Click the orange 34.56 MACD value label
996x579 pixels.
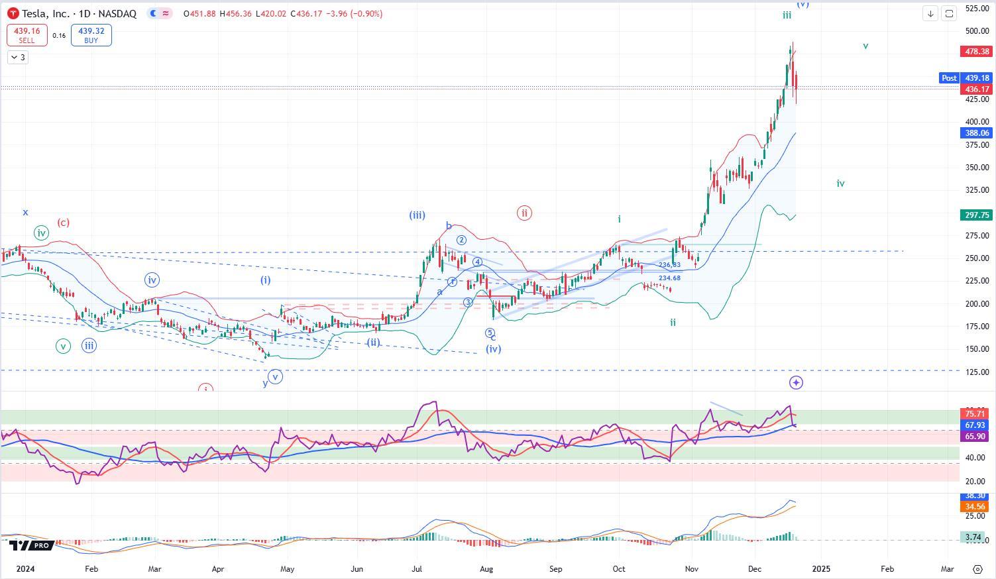[x=976, y=507]
